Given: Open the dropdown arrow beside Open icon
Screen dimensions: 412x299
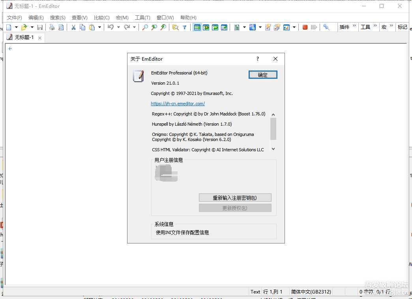Looking at the screenshot, I should [x=32, y=27].
